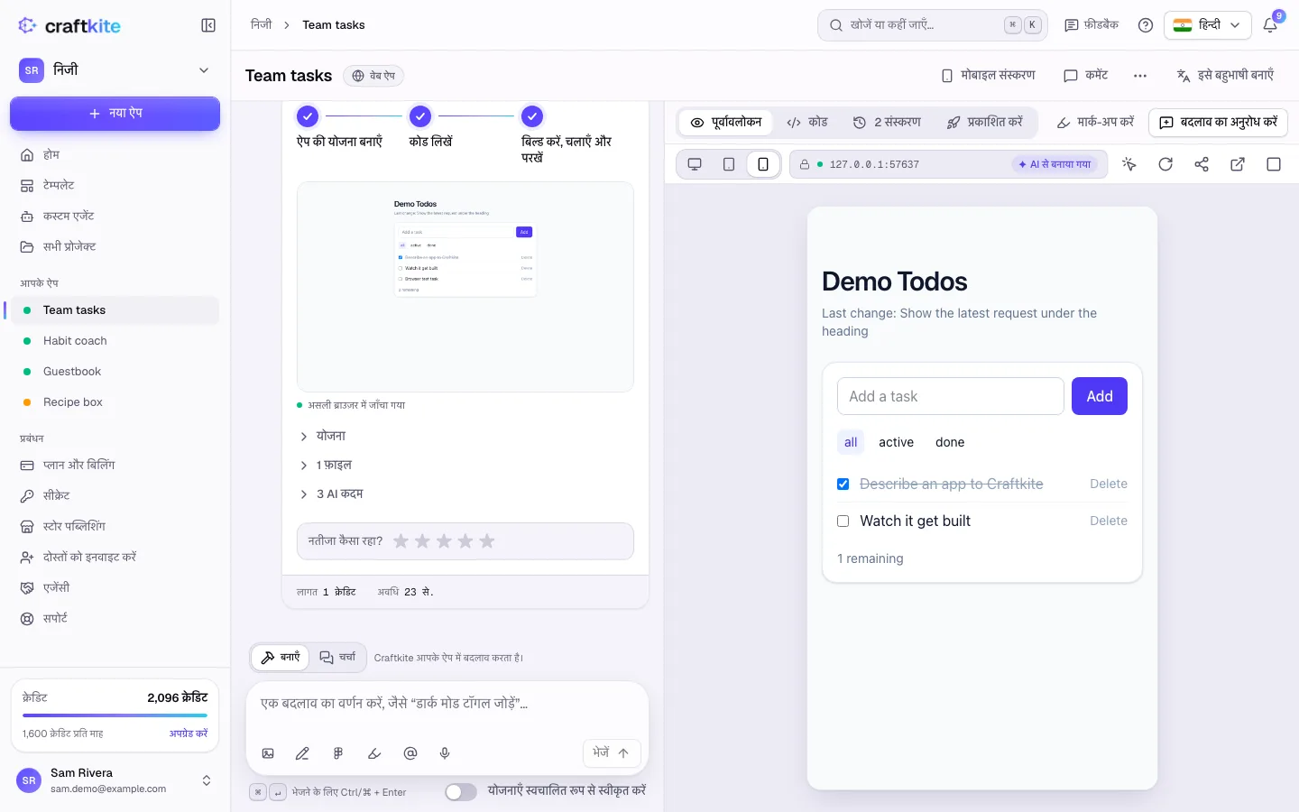Screen dimensions: 1299x812
Task: Open the preview in a new window
Action: (1238, 164)
